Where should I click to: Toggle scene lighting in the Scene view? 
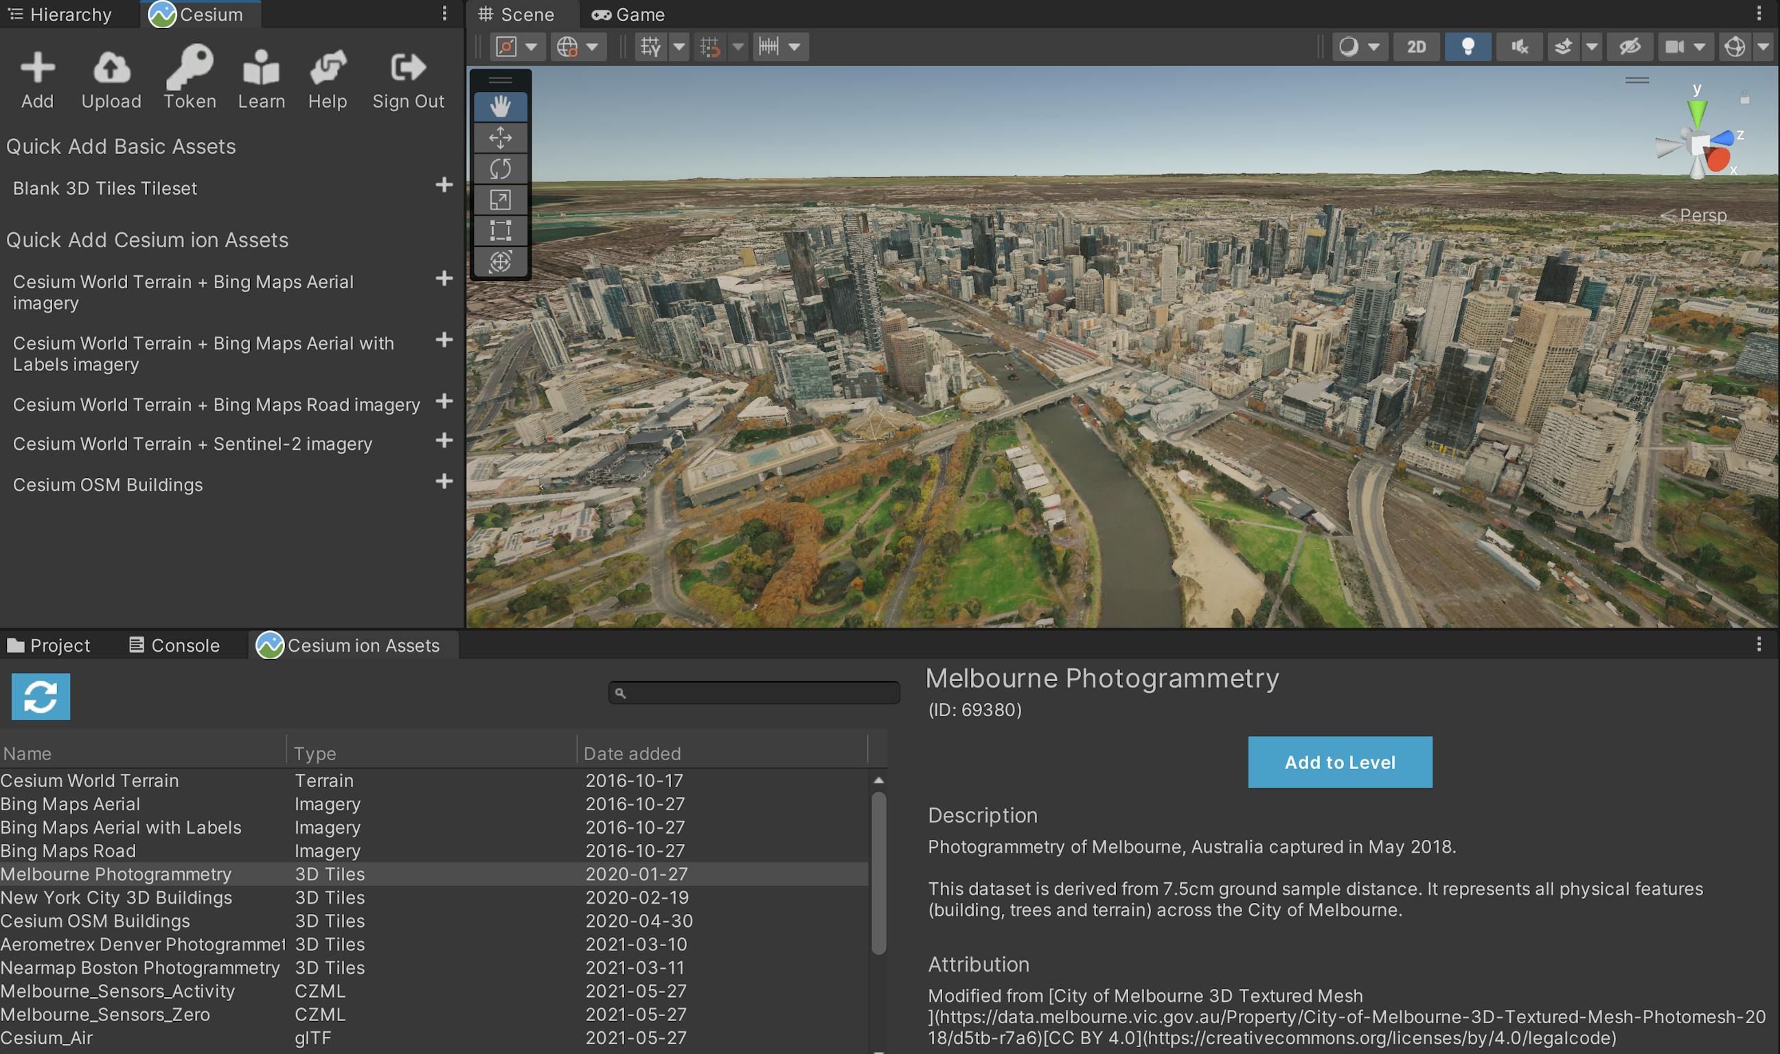pyautogui.click(x=1468, y=46)
